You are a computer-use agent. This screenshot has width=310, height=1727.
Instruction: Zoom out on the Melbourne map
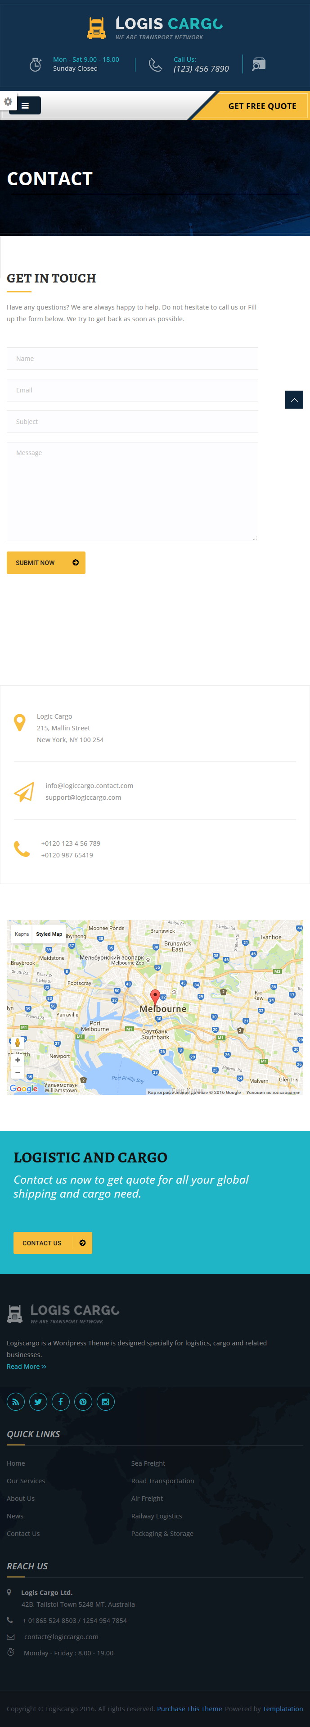(x=18, y=1072)
